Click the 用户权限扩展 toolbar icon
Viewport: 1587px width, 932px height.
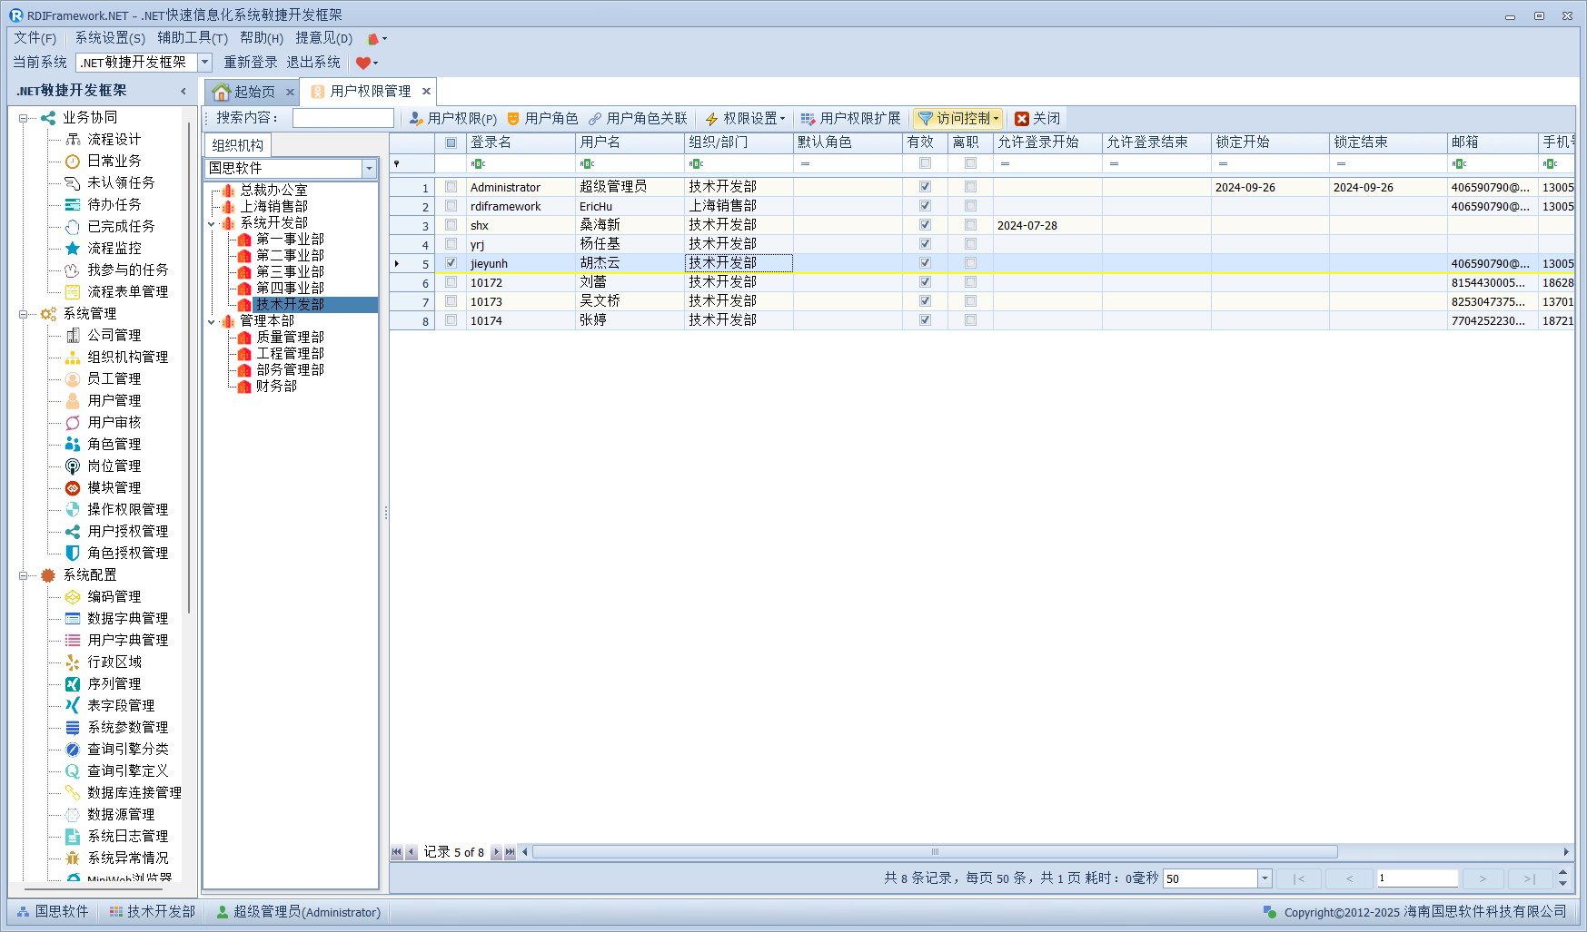(808, 119)
